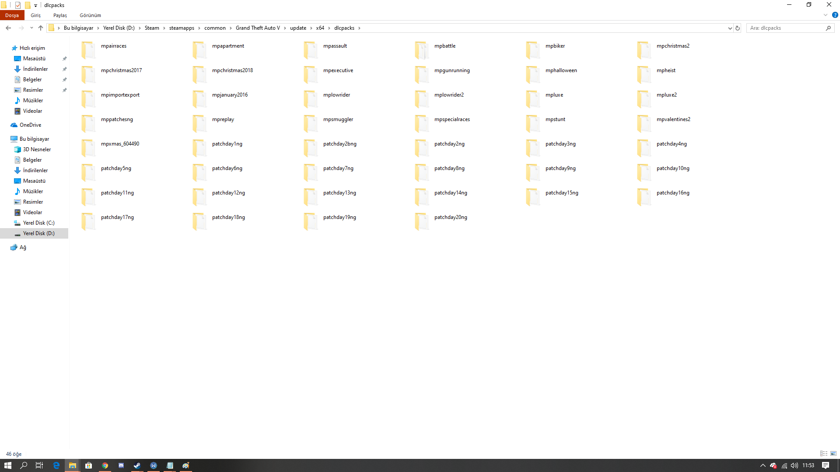This screenshot has width=840, height=472.
Task: Open the mpheist folder icon
Action: (644, 74)
